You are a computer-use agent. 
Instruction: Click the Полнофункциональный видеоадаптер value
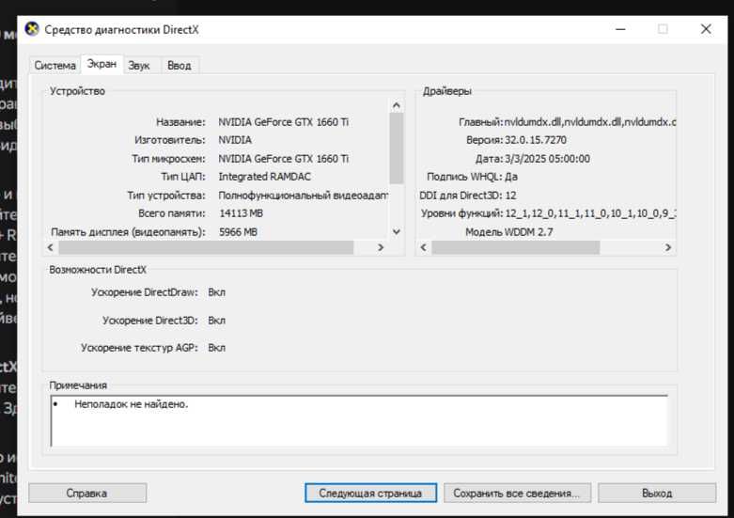click(304, 196)
